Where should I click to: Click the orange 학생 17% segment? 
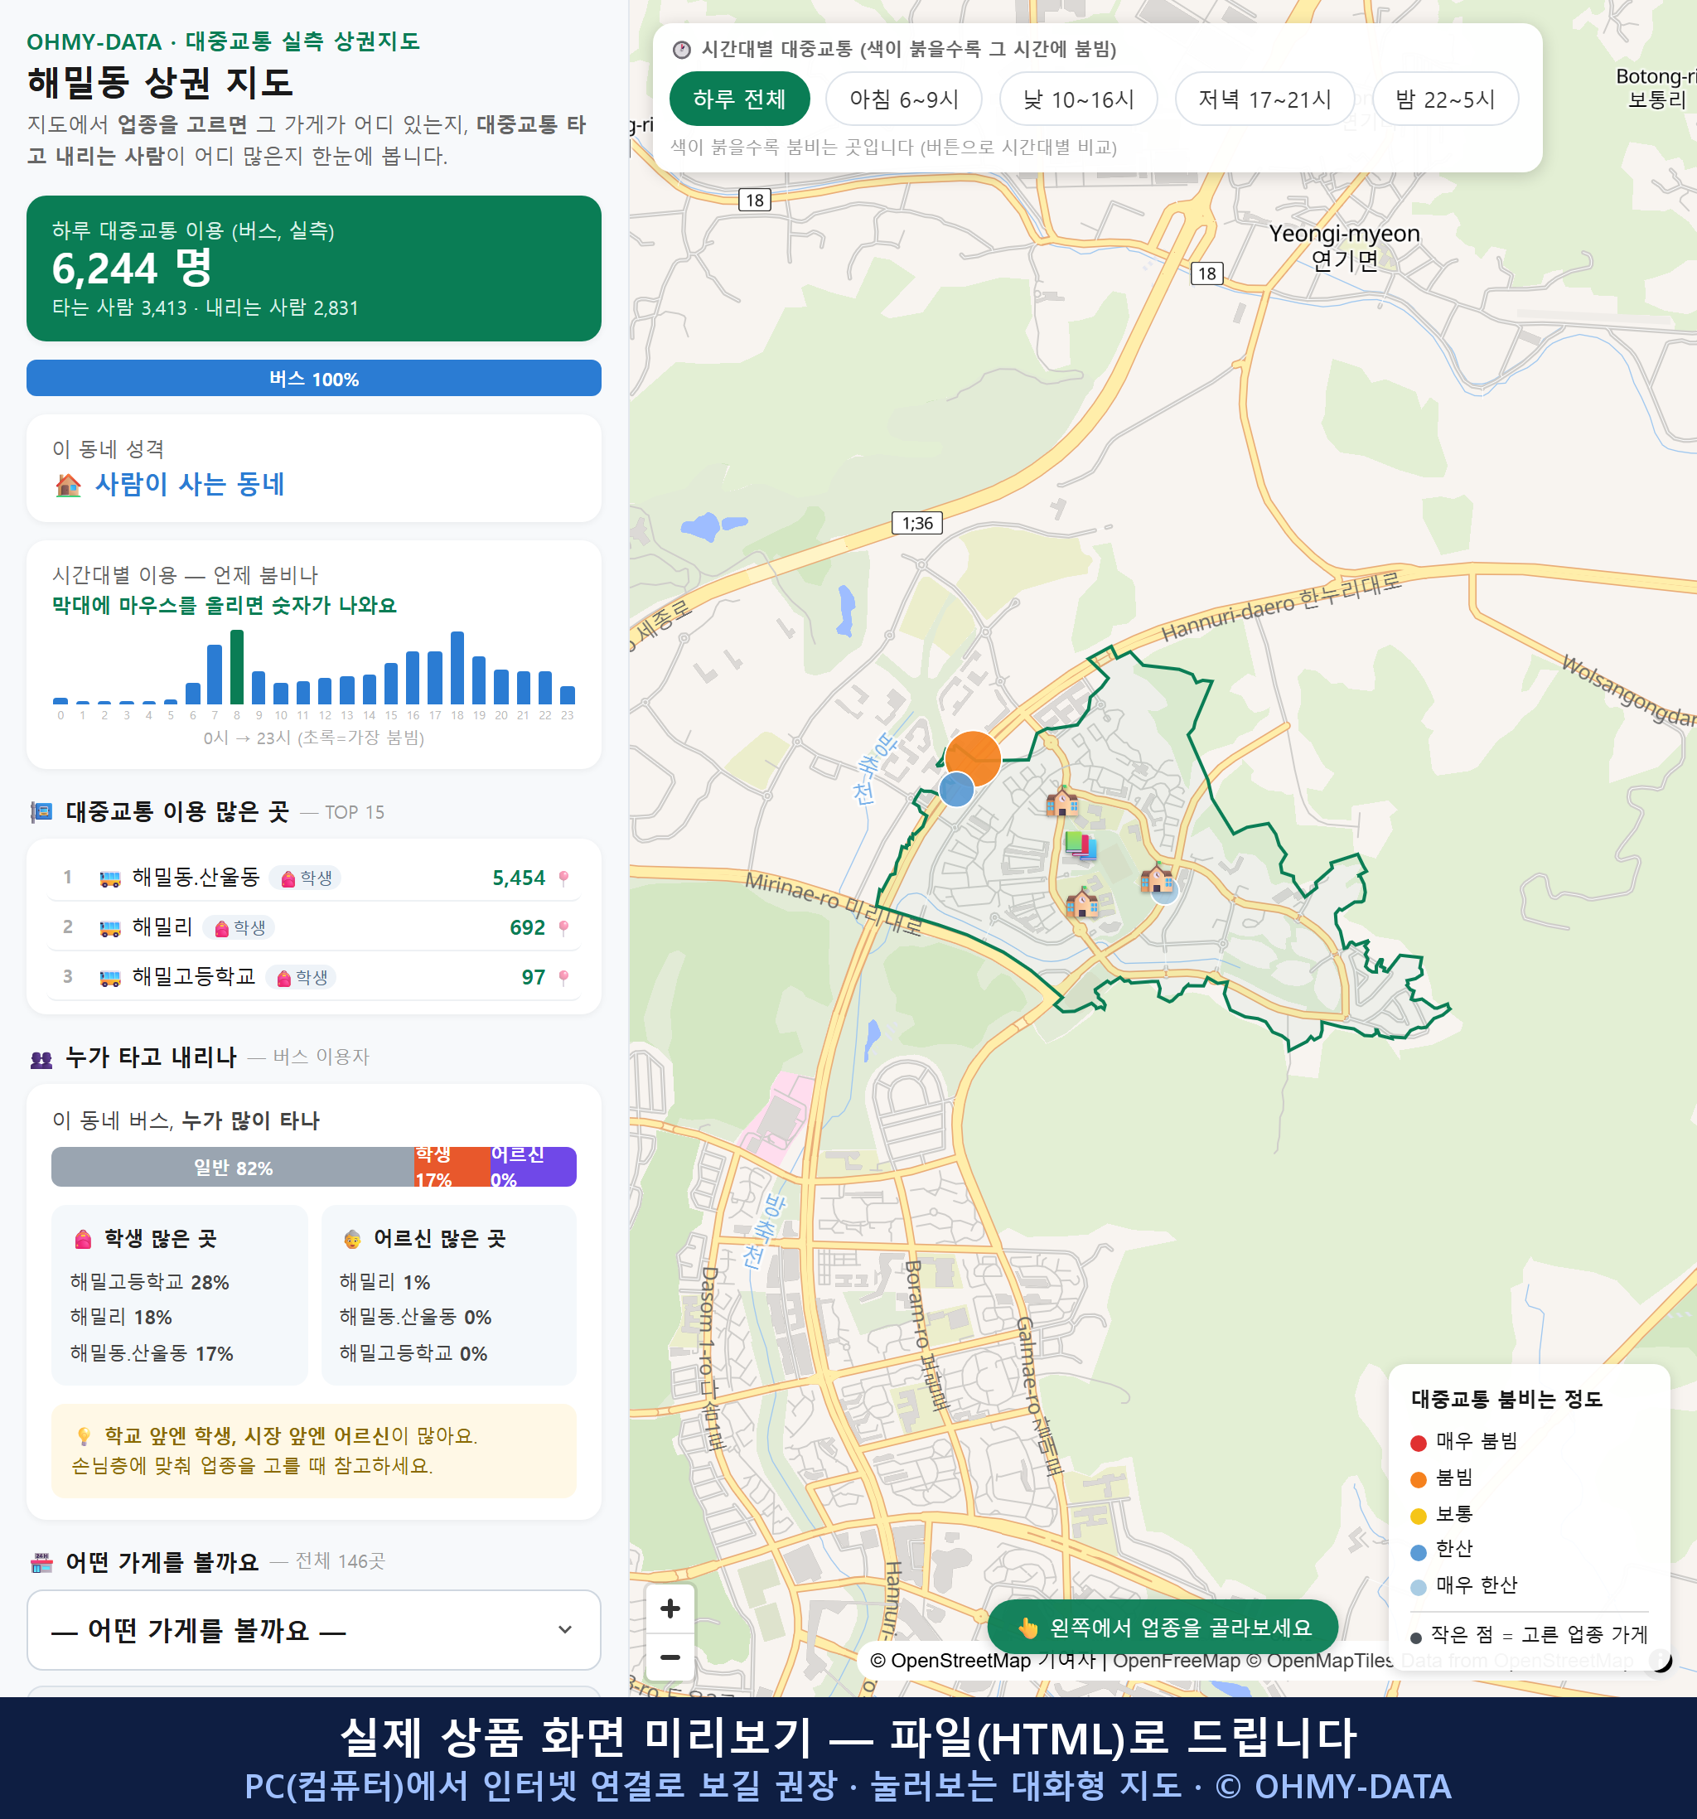[452, 1167]
